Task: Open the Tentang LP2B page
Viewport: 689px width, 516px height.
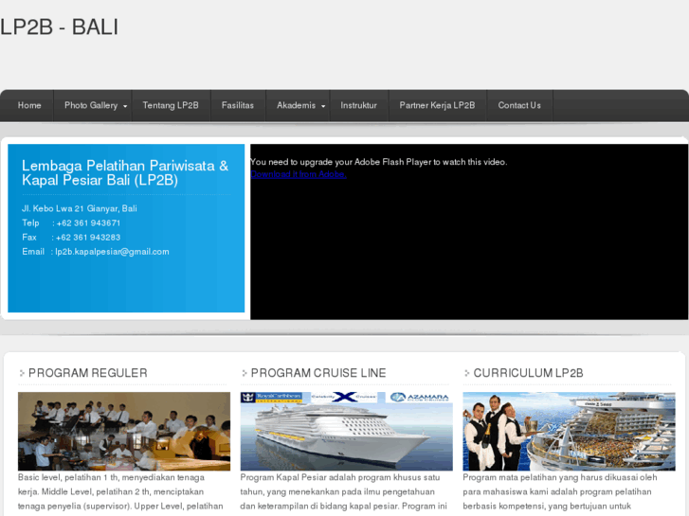Action: tap(171, 105)
